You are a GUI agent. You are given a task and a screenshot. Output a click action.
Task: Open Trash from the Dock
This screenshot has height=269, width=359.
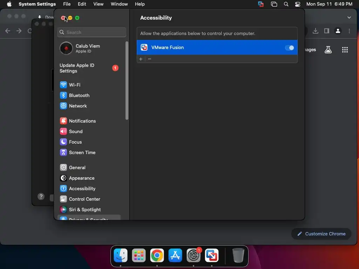(x=238, y=255)
